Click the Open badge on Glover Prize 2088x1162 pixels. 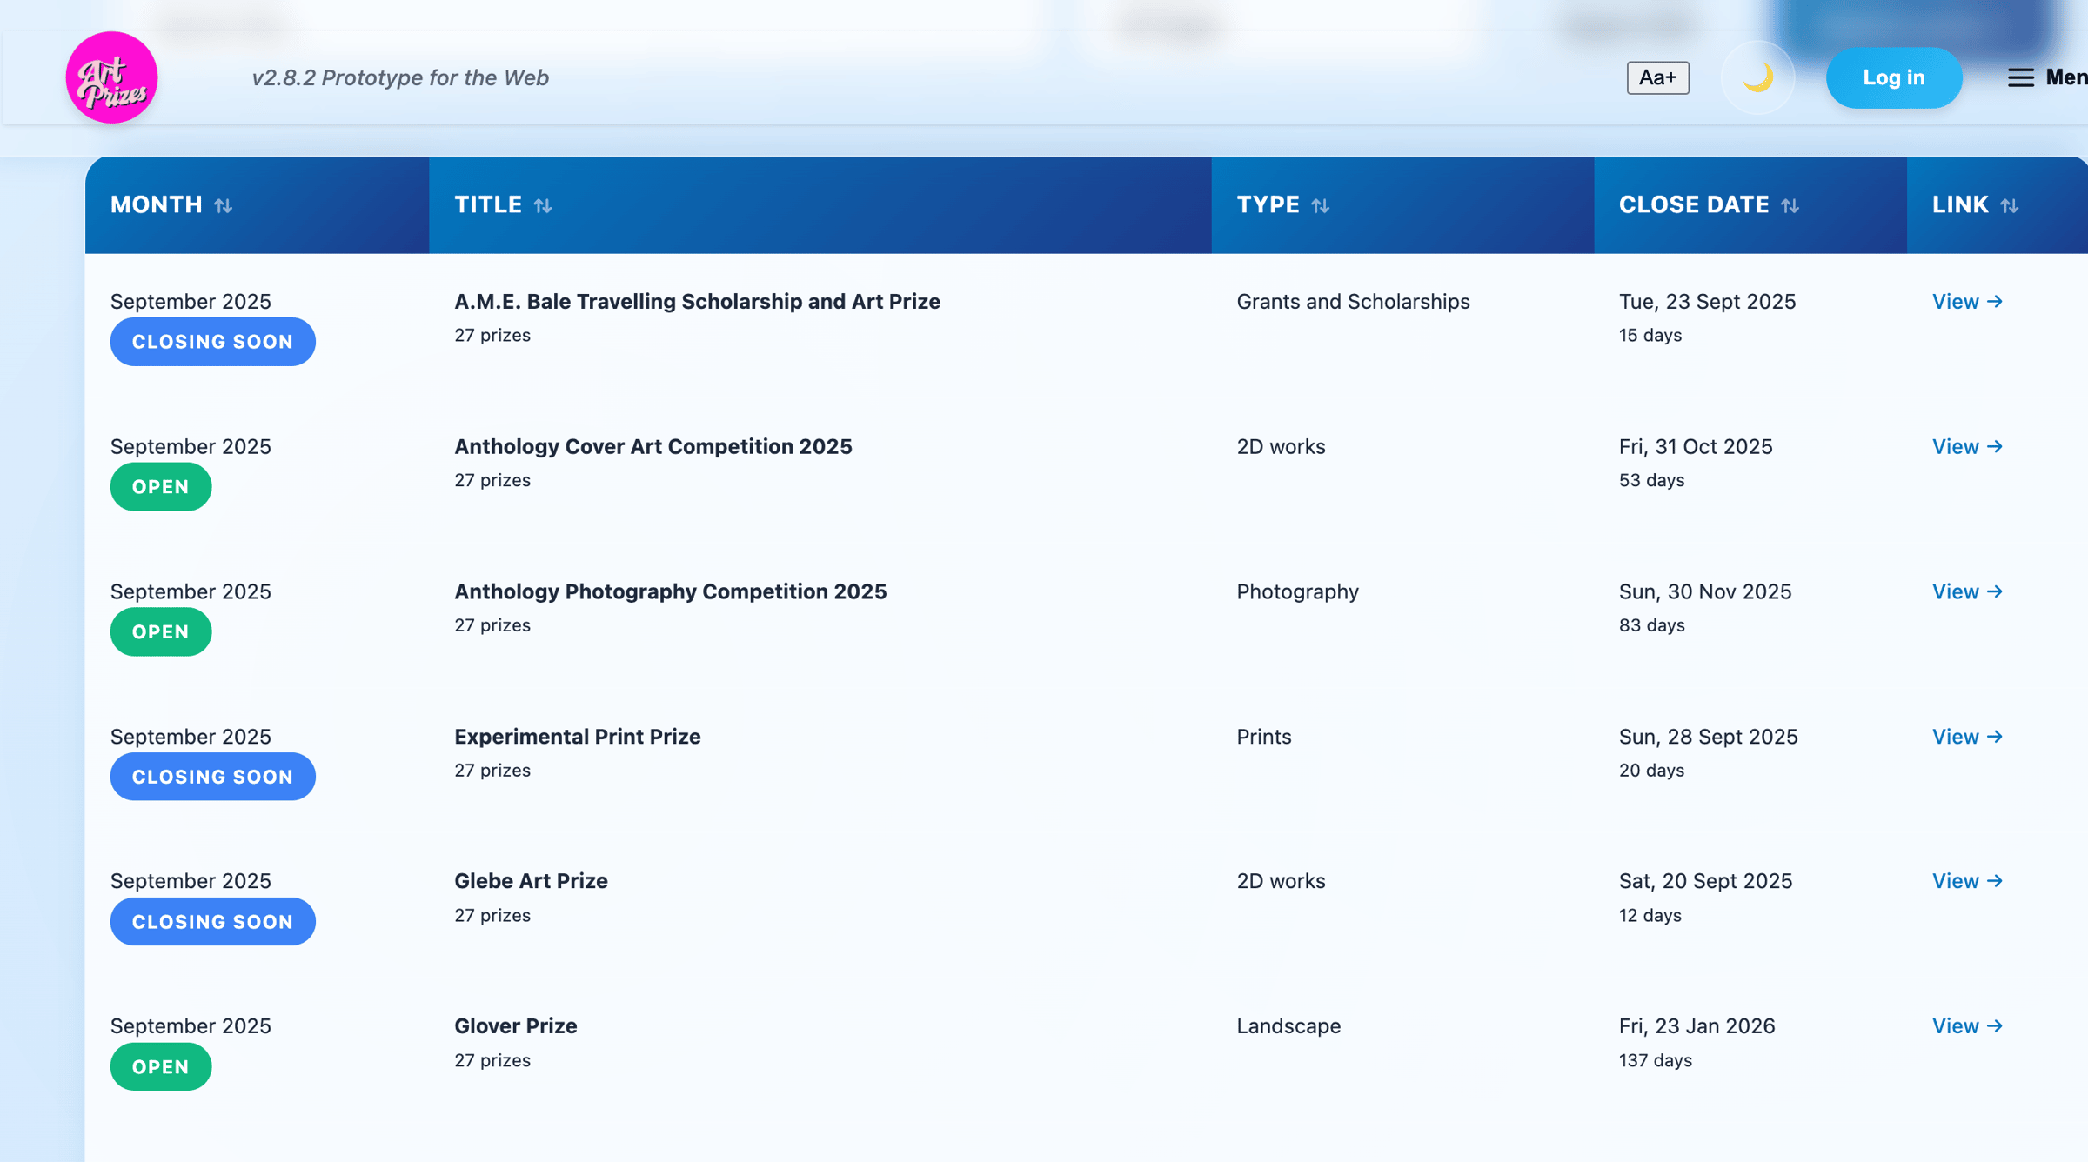click(160, 1066)
